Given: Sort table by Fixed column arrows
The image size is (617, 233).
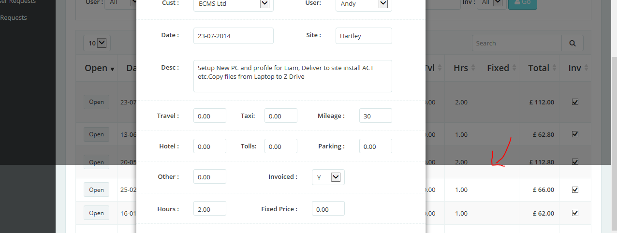Looking at the screenshot, I should 514,68.
